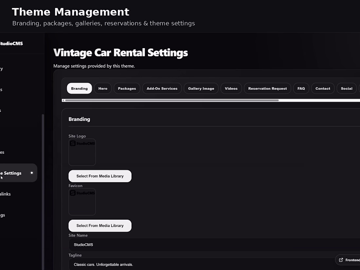Screen dimensions: 360x270
Task: Click the "Tagline" field label
Action: (75, 255)
